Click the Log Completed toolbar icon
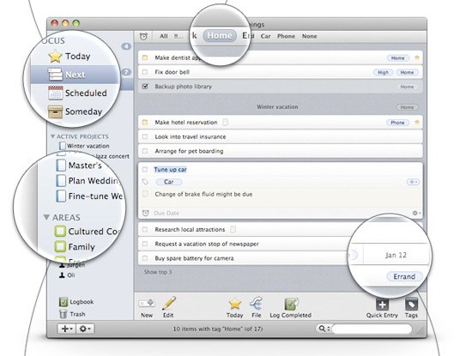This screenshot has width=472, height=356. point(291,304)
